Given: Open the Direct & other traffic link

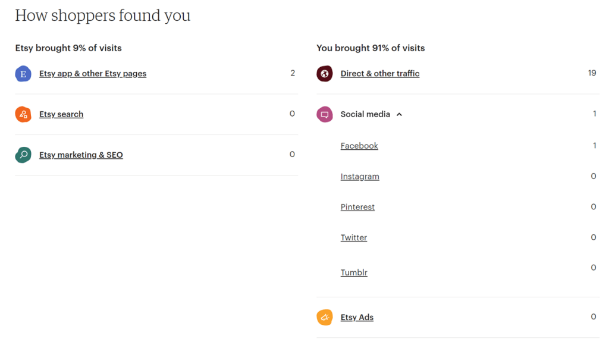Looking at the screenshot, I should 380,74.
